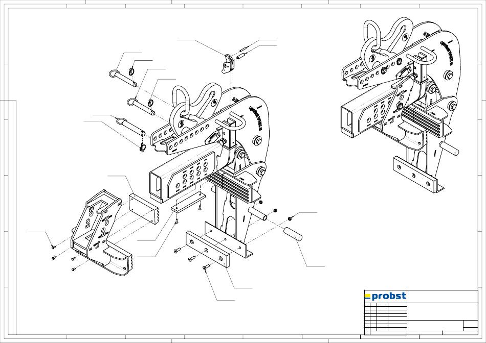Select the assembled clamp view at top right
The height and width of the screenshot is (343, 486).
click(400, 105)
